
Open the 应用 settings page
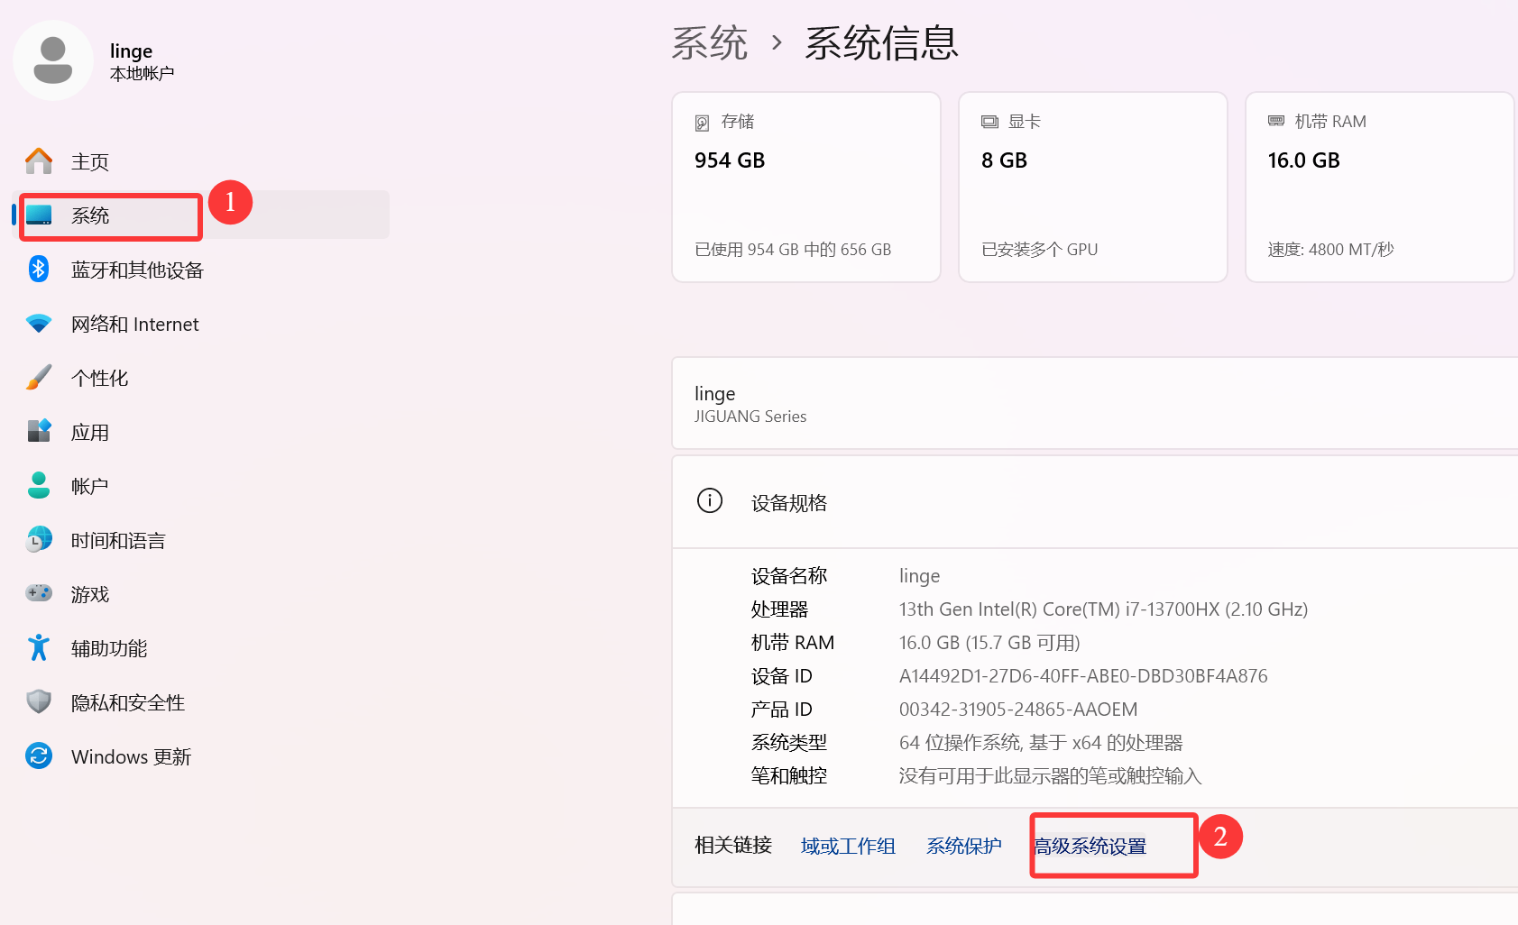pyautogui.click(x=200, y=432)
